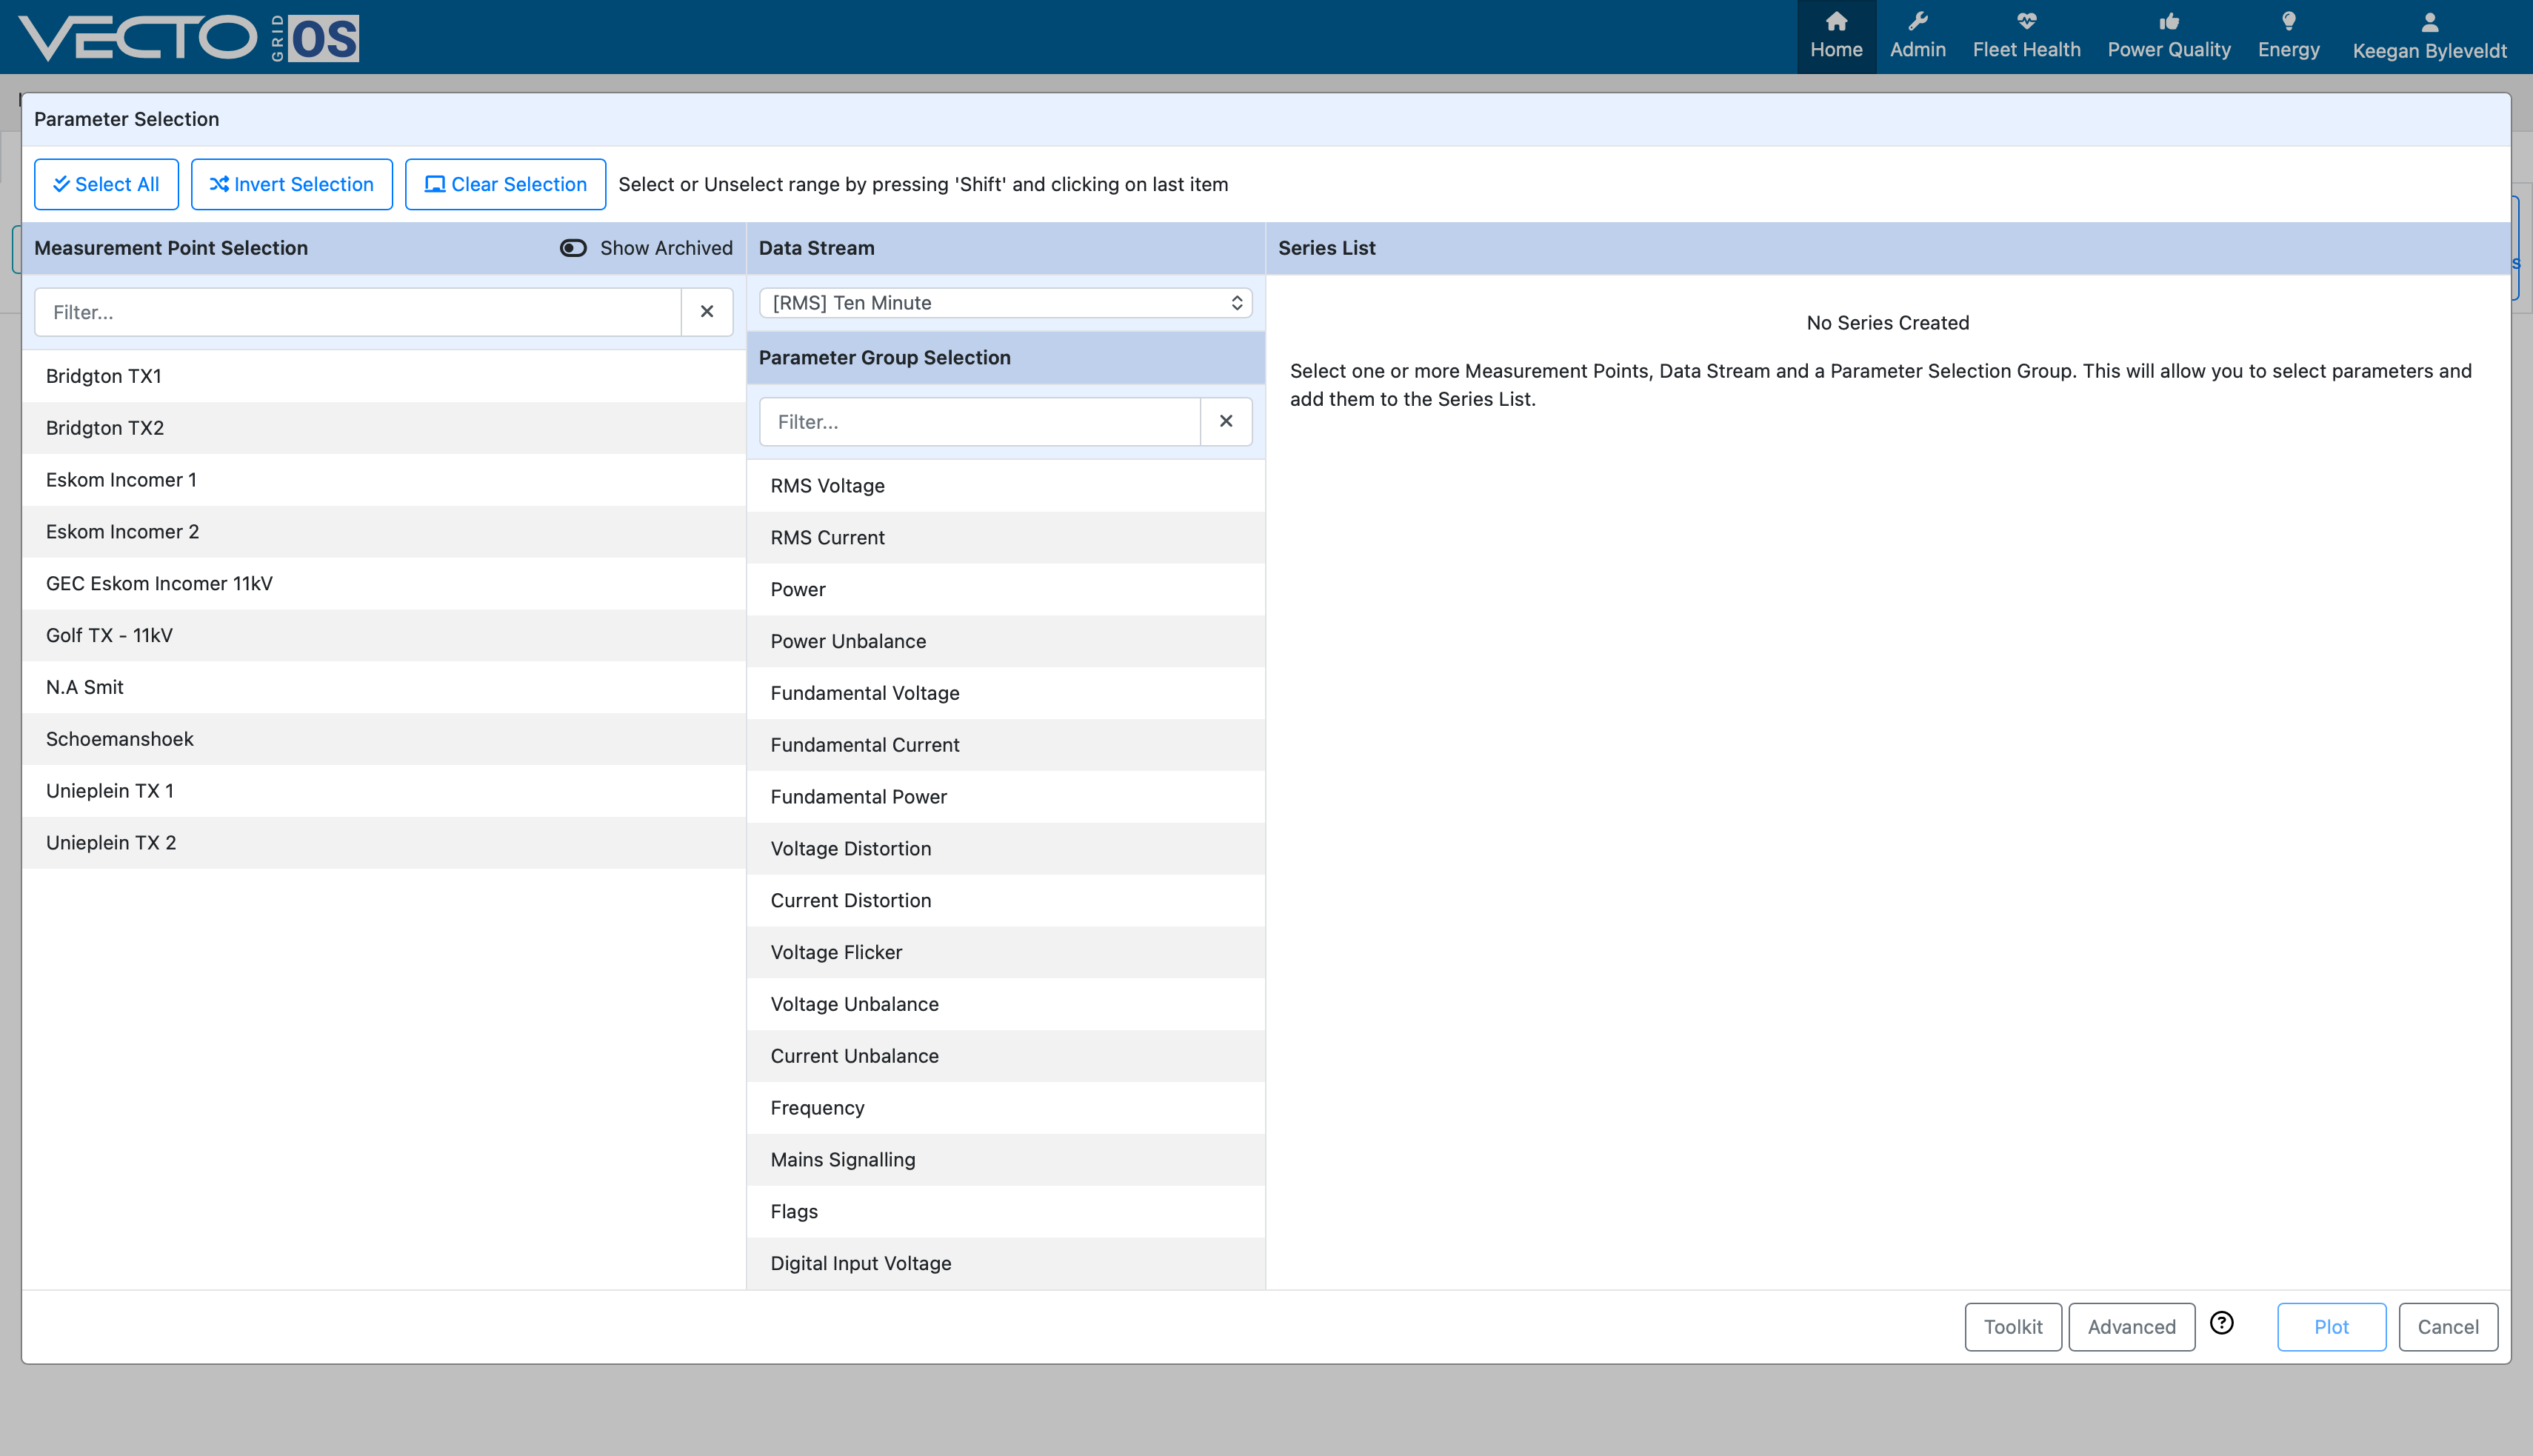
Task: Select Unieplein TX 2
Action: [384, 843]
